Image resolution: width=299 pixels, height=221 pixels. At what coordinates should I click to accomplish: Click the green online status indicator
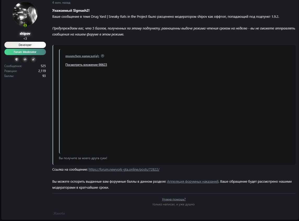[x=25, y=26]
